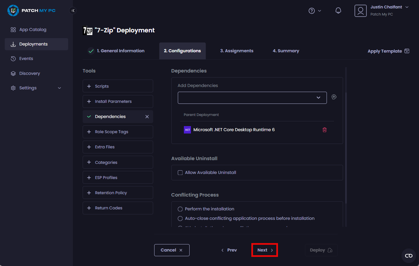Expand the Settings menu in sidebar
419x266 pixels.
tap(36, 88)
